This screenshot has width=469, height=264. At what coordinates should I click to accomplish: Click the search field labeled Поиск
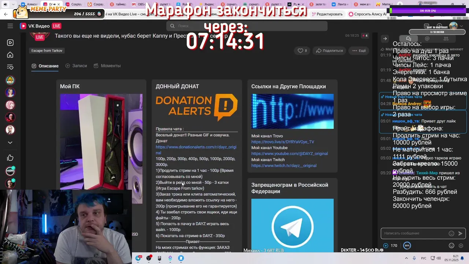coord(247,26)
